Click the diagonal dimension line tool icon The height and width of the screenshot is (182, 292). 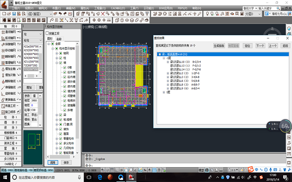pyautogui.click(x=66, y=20)
